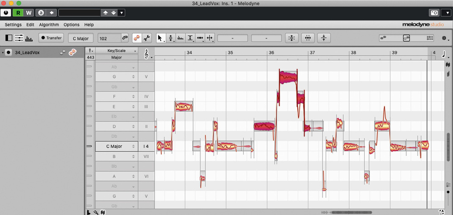The width and height of the screenshot is (453, 215).
Task: Open the Key/Scale dropdown
Action: [116, 51]
